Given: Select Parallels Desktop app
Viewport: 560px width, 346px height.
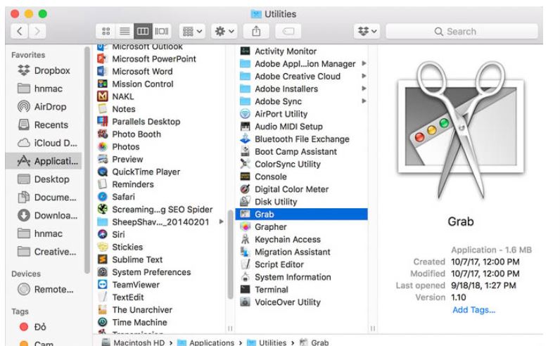Looking at the screenshot, I should point(139,122).
